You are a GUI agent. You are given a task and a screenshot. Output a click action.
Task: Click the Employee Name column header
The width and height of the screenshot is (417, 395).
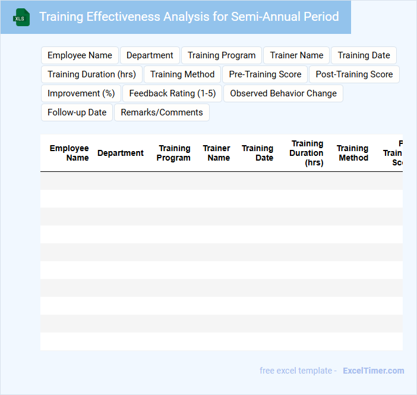69,153
